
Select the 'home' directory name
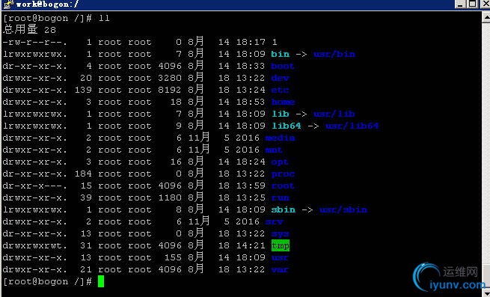click(x=283, y=102)
